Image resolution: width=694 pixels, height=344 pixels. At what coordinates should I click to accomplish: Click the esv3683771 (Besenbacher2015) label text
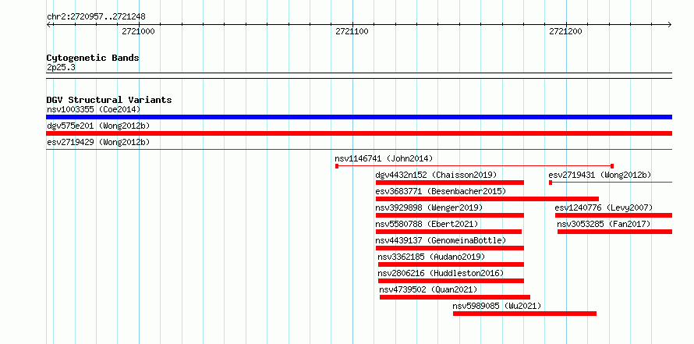click(x=441, y=191)
